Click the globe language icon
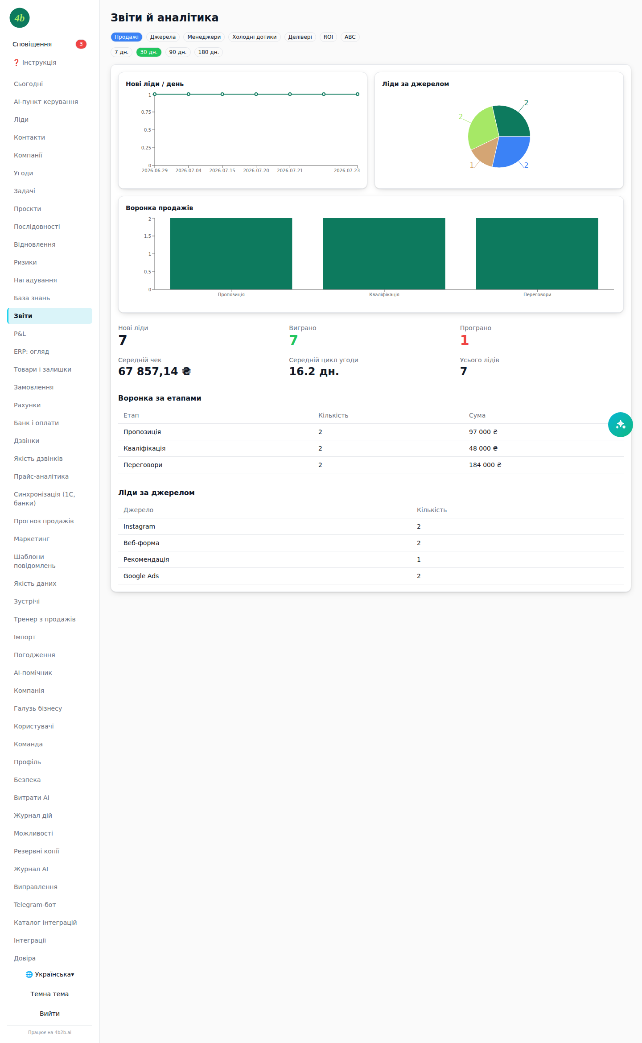Viewport: 642px width, 1043px height. pos(29,974)
